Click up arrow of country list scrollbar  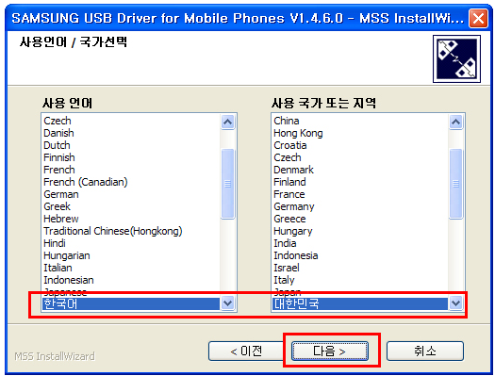click(455, 122)
